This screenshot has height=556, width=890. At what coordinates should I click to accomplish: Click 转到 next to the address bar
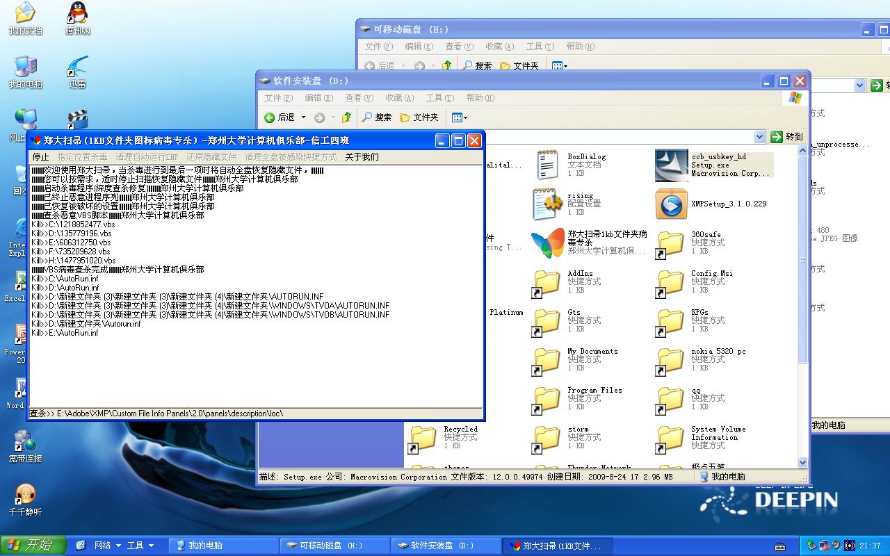786,136
